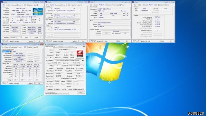Click the DRAM Frequency value in Memory window
The width and height of the screenshot is (206, 116).
tap(157, 17)
